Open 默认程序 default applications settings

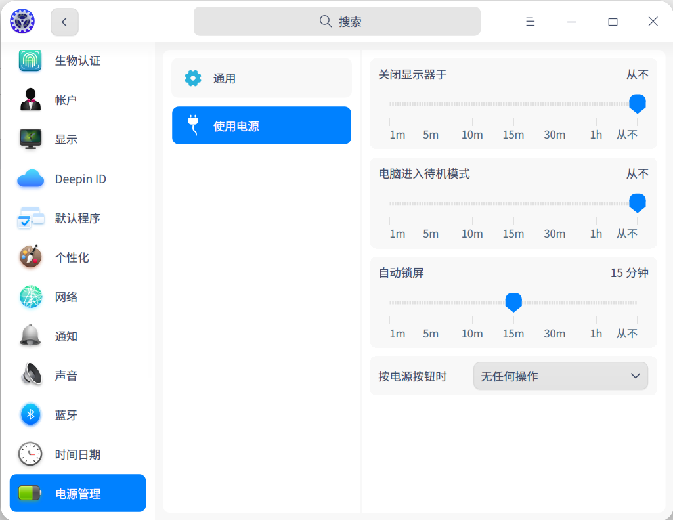pos(77,218)
